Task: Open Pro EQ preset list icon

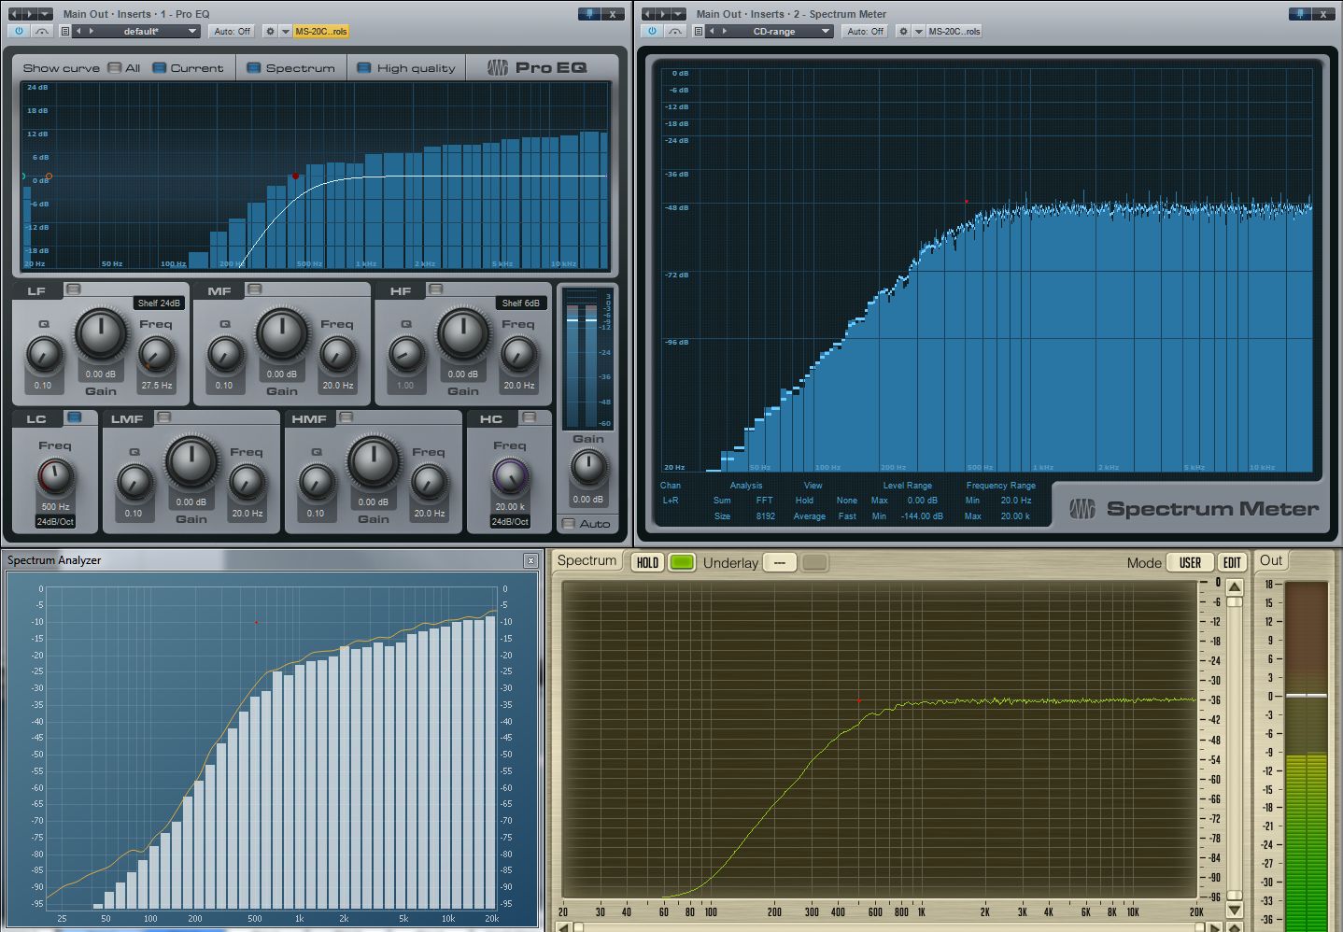Action: click(65, 31)
